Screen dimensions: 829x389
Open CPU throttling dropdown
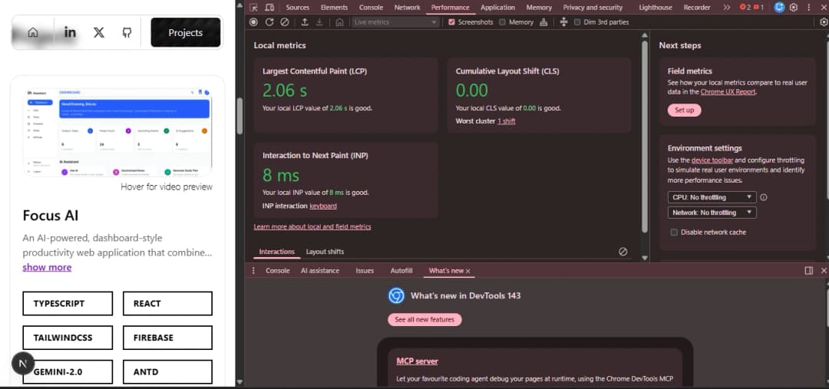pyautogui.click(x=712, y=197)
